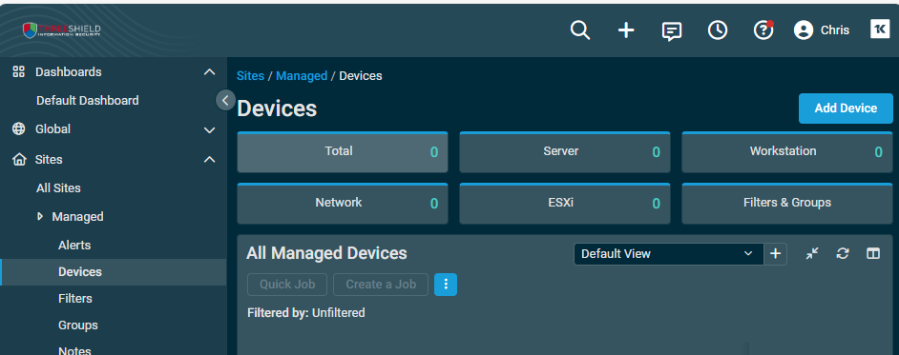The image size is (899, 355).
Task: Open Notes in the sidebar
Action: [74, 350]
